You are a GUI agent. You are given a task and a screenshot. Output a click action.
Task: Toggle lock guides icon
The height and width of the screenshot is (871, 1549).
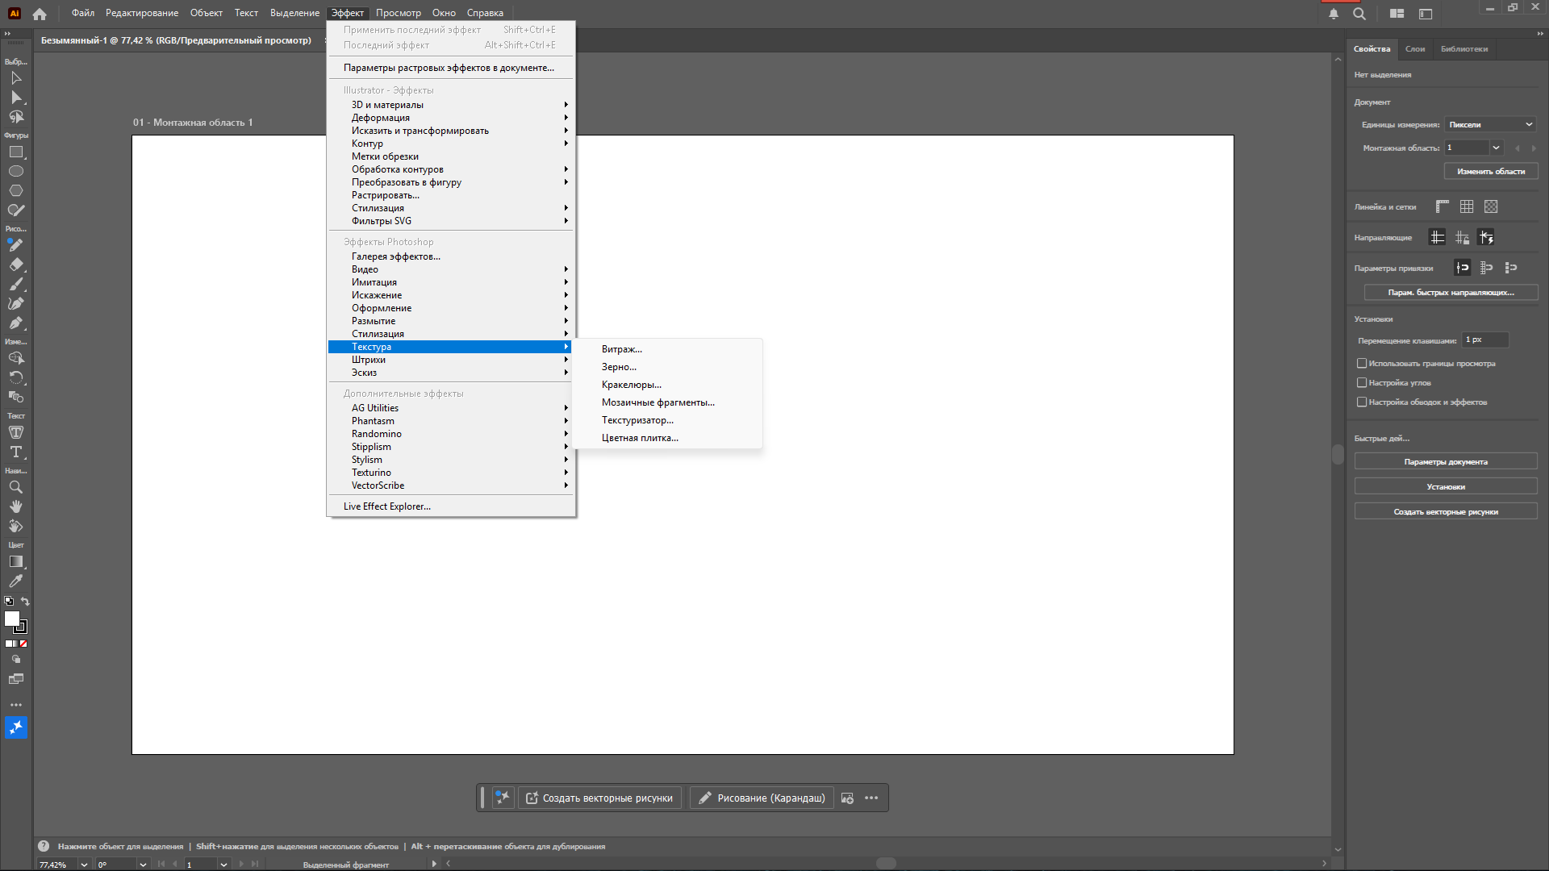[1462, 237]
